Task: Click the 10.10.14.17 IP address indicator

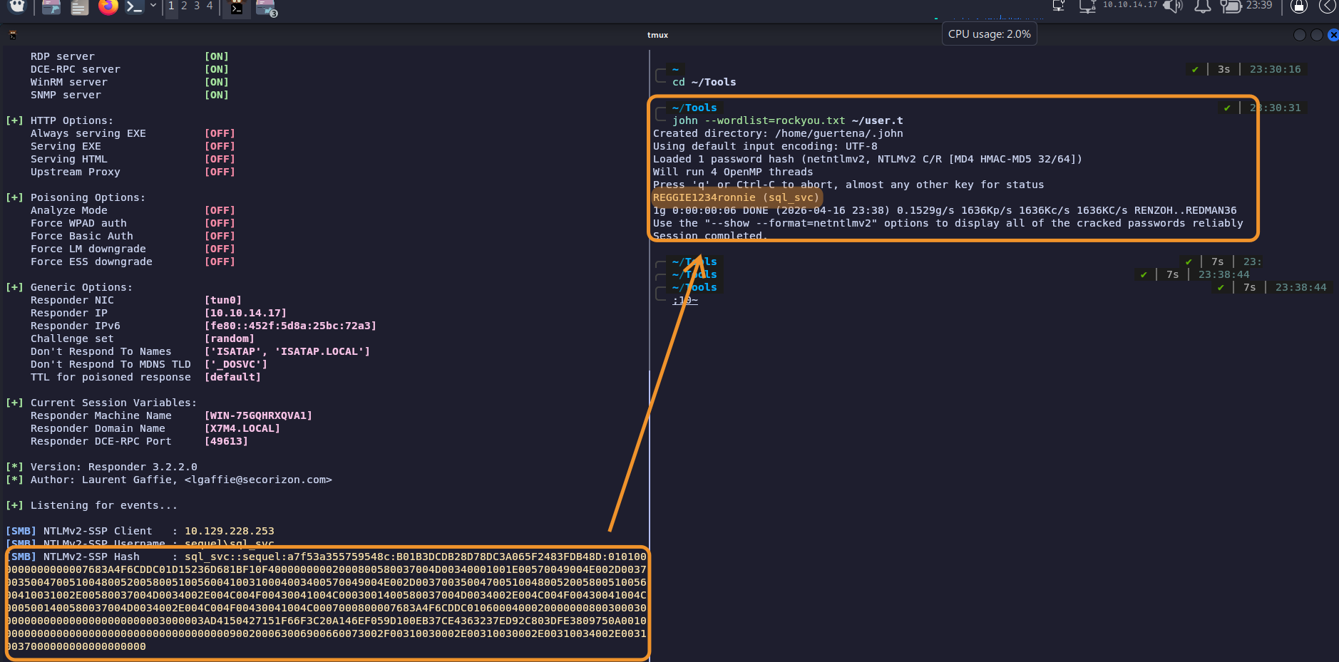Action: click(x=1130, y=5)
